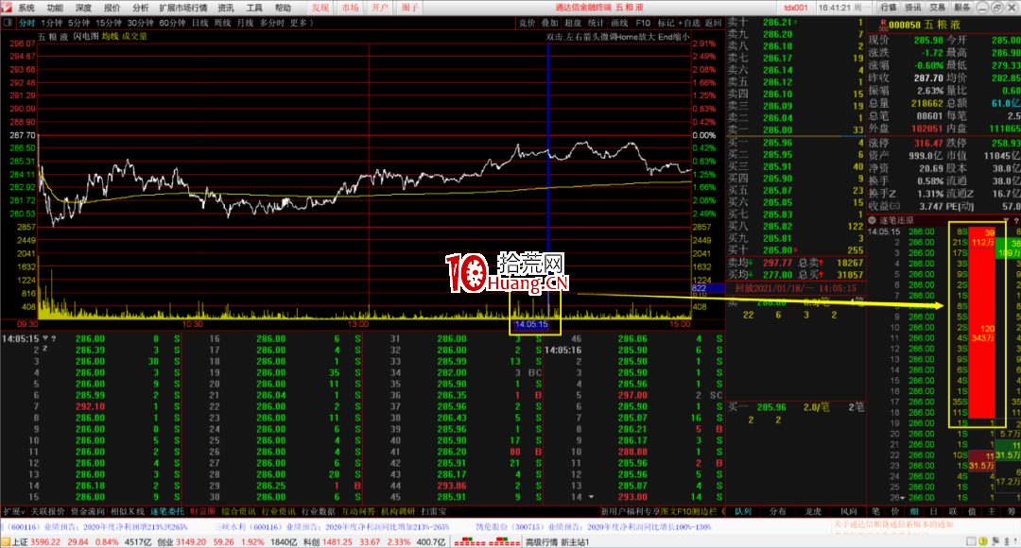Click the 标记 toolbar button
This screenshot has width=1021, height=548.
coord(666,23)
